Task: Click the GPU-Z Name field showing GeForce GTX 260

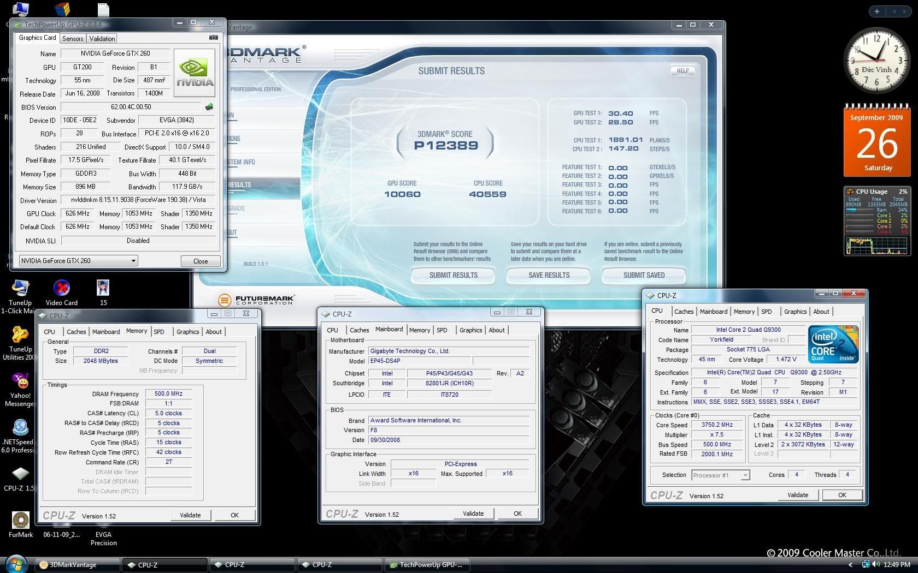Action: 116,53
